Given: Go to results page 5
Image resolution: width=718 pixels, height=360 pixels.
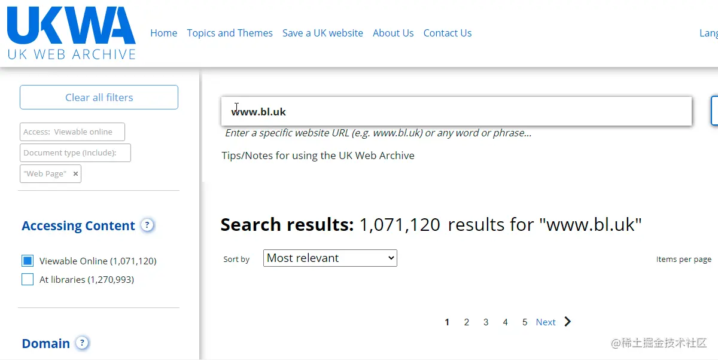Looking at the screenshot, I should point(525,322).
